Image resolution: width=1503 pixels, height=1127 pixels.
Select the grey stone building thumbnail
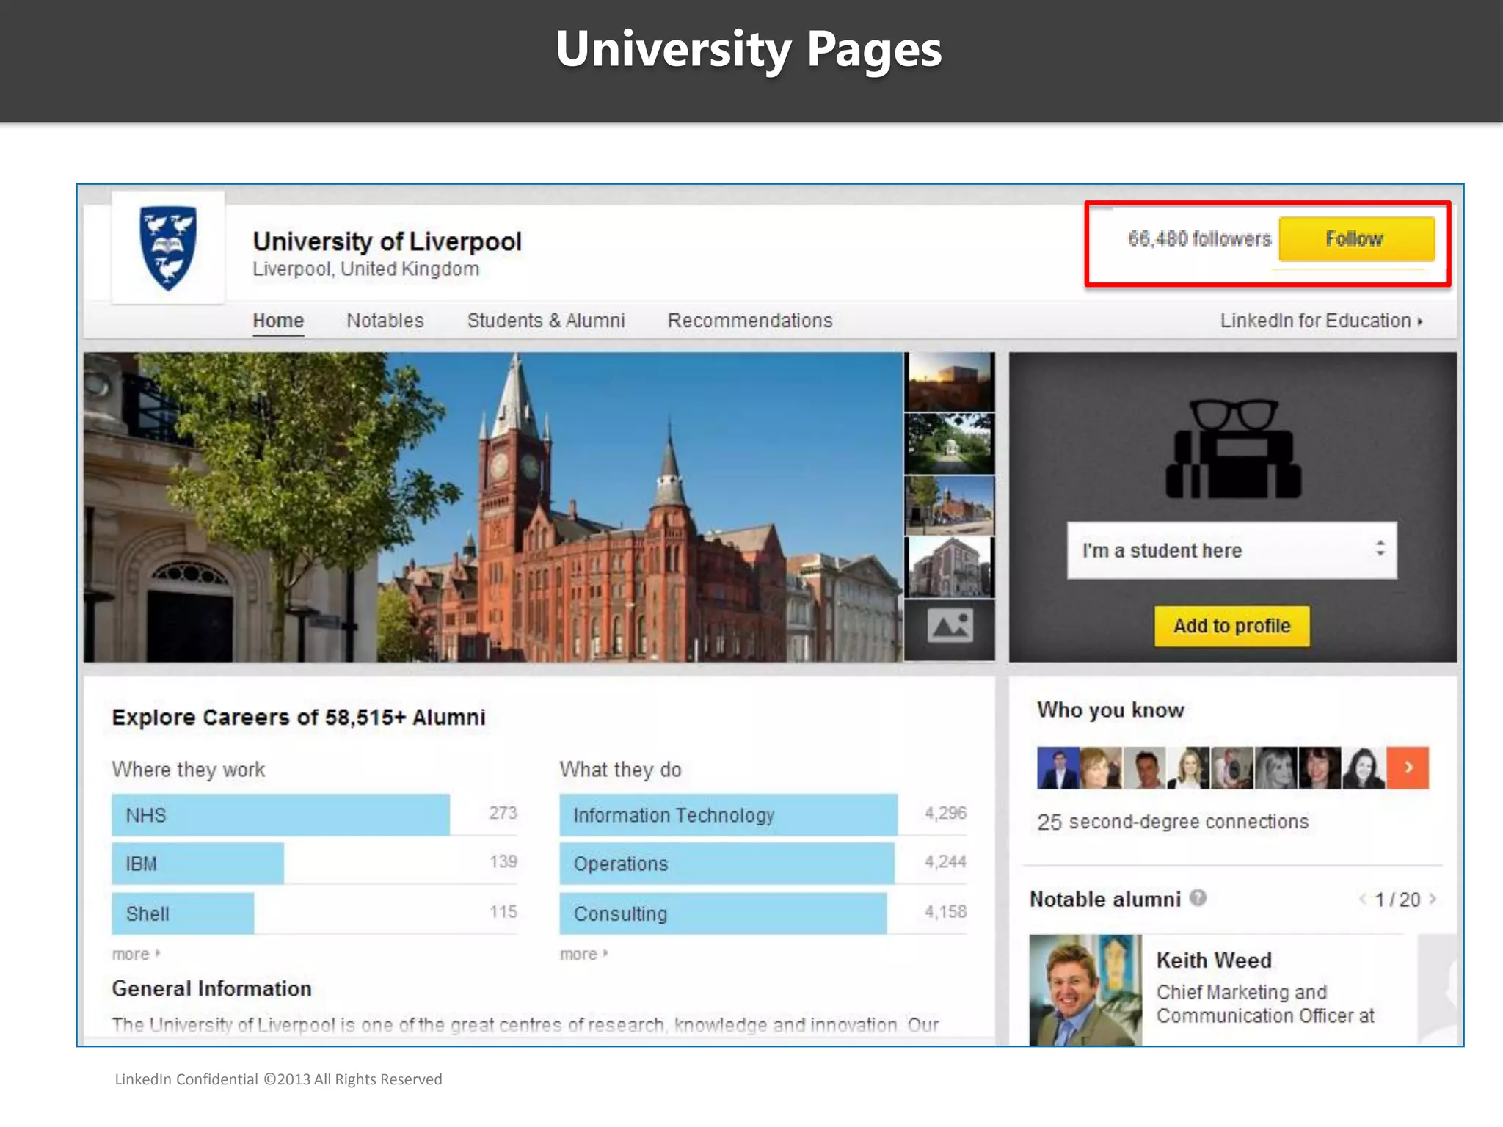click(950, 567)
